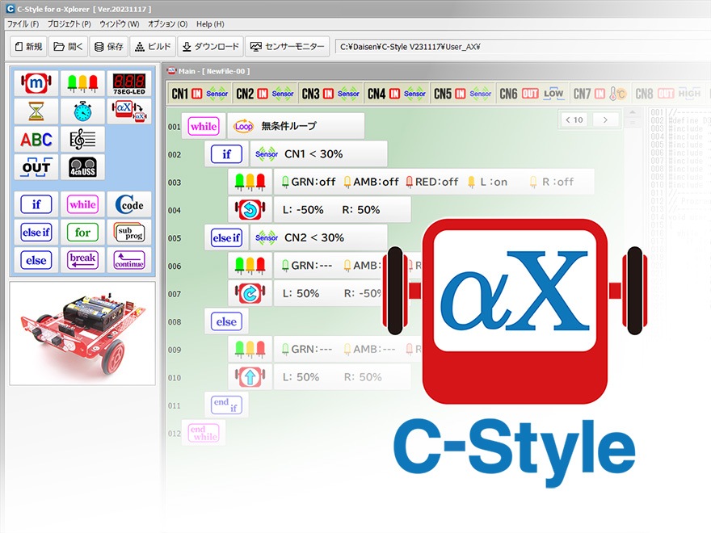Select the 4ch USS ultrasonic sensor block
The image size is (711, 533).
click(82, 167)
